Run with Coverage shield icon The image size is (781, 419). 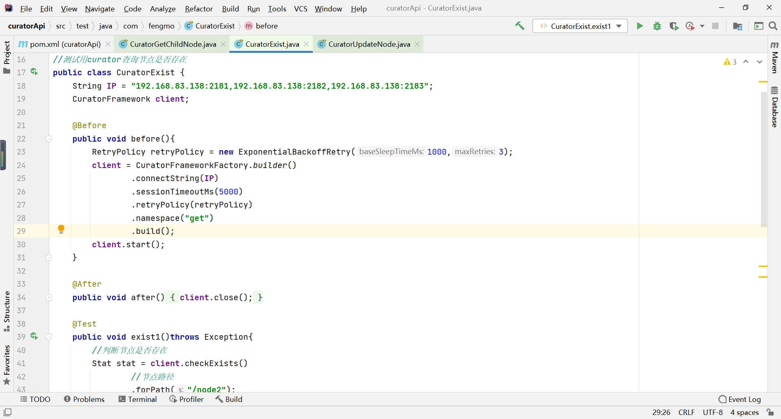coord(674,26)
